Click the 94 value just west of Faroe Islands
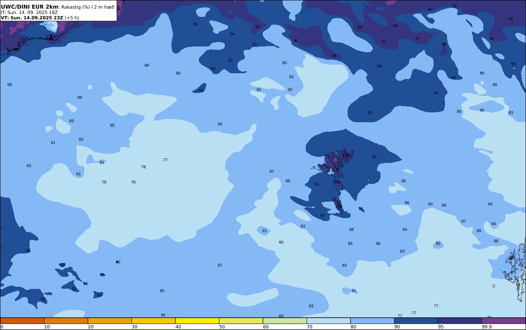This screenshot has width=526, height=330. tap(317, 184)
